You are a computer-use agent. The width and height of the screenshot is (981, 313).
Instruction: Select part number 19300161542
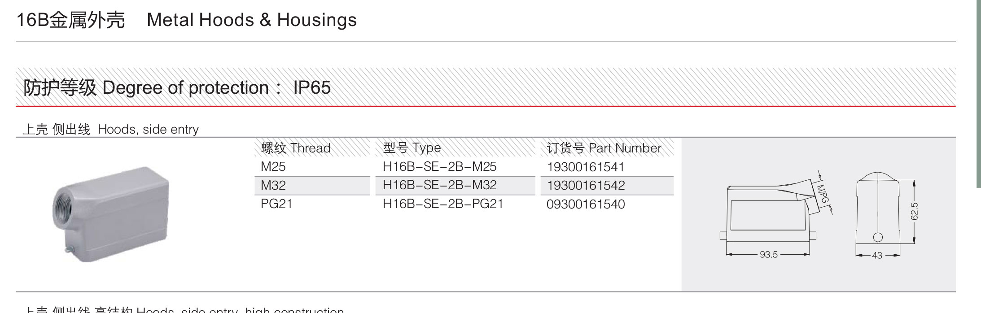(x=586, y=185)
